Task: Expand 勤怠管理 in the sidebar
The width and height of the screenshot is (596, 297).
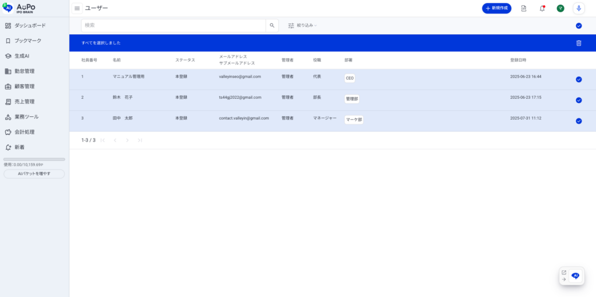Action: point(24,71)
